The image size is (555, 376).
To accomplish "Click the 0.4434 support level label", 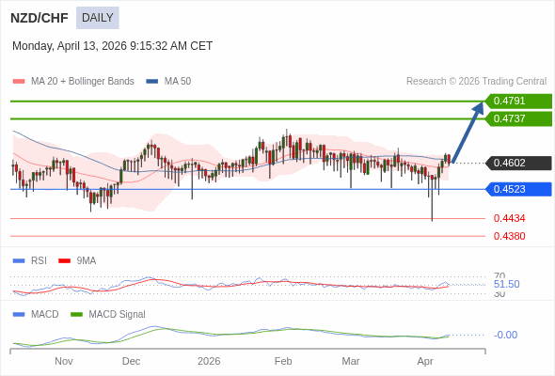I will [509, 218].
